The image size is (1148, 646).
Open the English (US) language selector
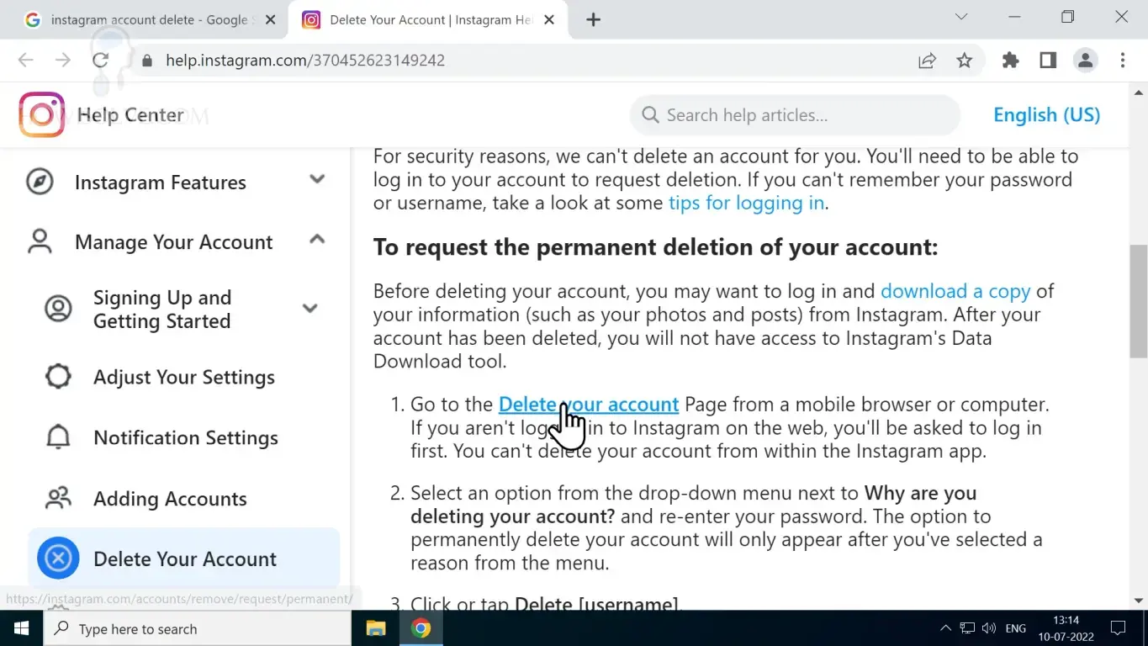[1046, 115]
